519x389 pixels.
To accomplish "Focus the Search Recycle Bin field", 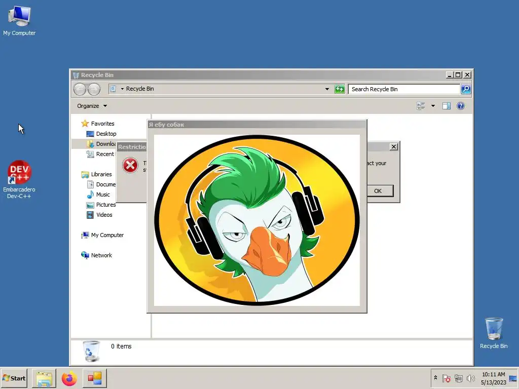I will pyautogui.click(x=404, y=89).
